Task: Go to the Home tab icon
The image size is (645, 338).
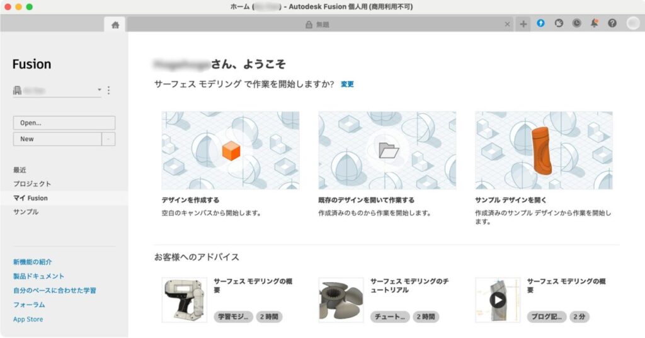Action: (x=115, y=25)
